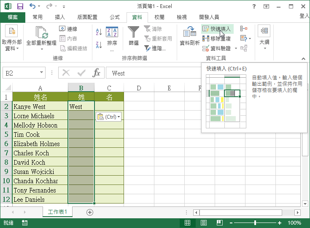Screen dimensions: 310x228
Task: Open the File (檔案) tab
Action: point(13,17)
